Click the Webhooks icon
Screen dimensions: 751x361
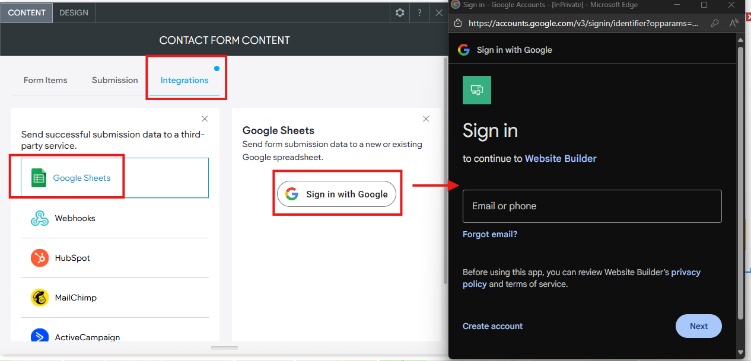pos(40,218)
